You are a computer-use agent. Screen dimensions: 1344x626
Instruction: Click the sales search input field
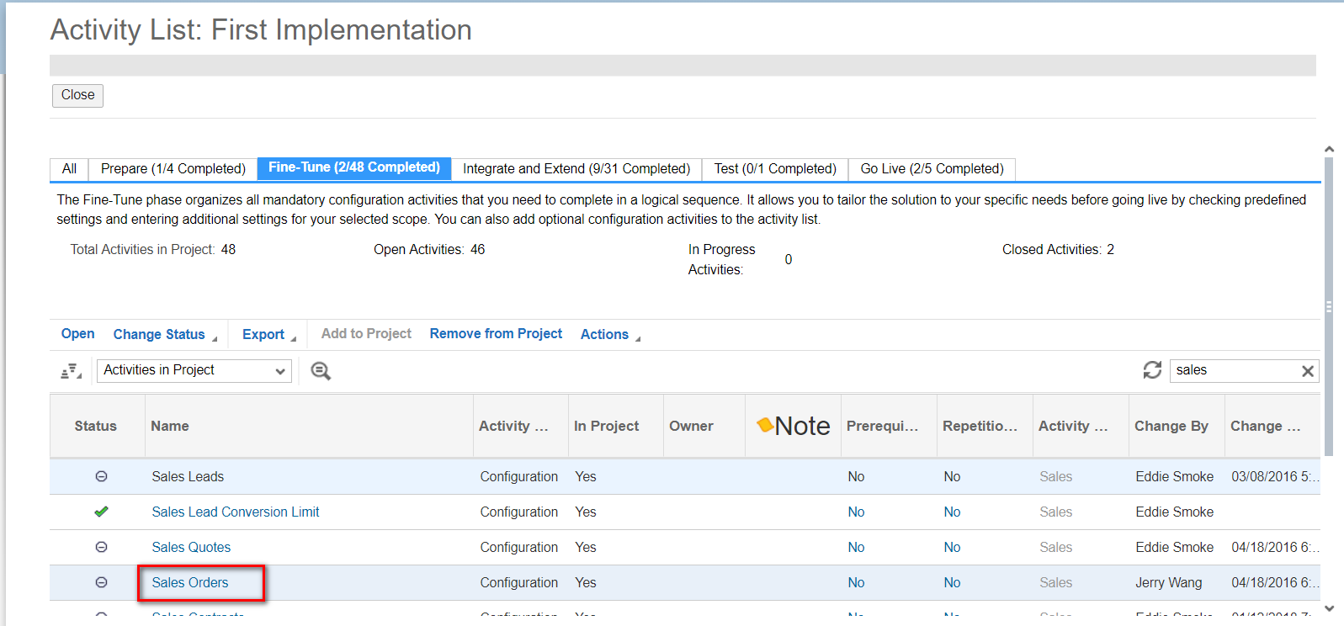[1233, 371]
